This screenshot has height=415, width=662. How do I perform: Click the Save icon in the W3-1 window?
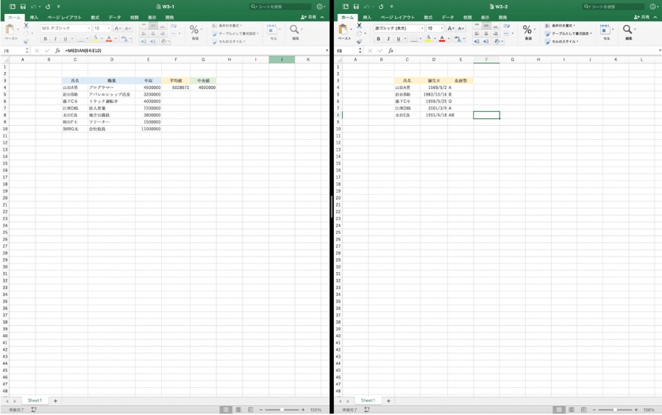23,7
